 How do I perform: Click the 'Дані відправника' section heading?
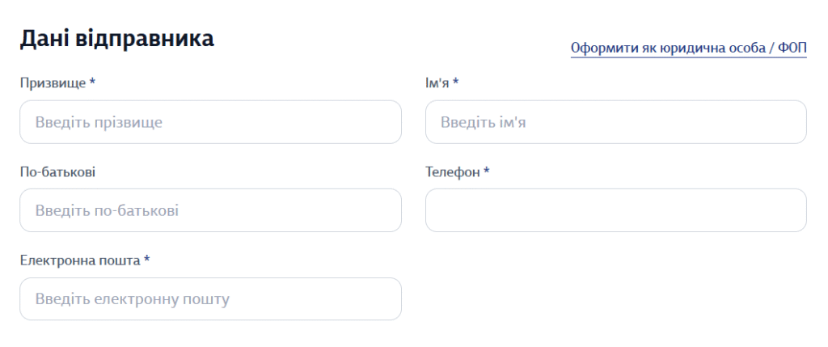pos(116,39)
